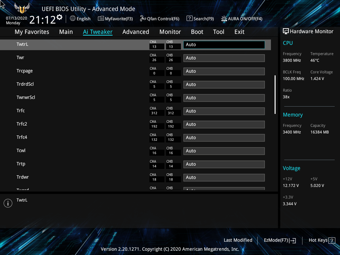Open the Advanced tab
The width and height of the screenshot is (340, 255).
[136, 32]
